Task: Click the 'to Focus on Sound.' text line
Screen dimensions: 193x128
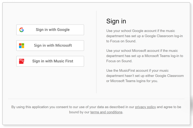Action: (121, 41)
